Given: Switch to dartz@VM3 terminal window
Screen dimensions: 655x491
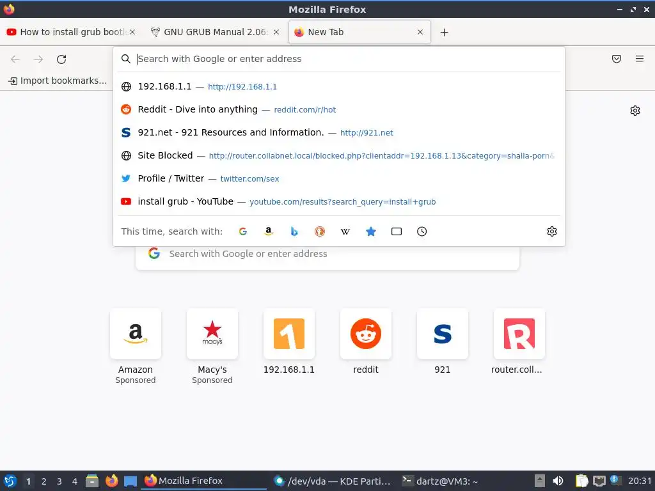Looking at the screenshot, I should (440, 481).
